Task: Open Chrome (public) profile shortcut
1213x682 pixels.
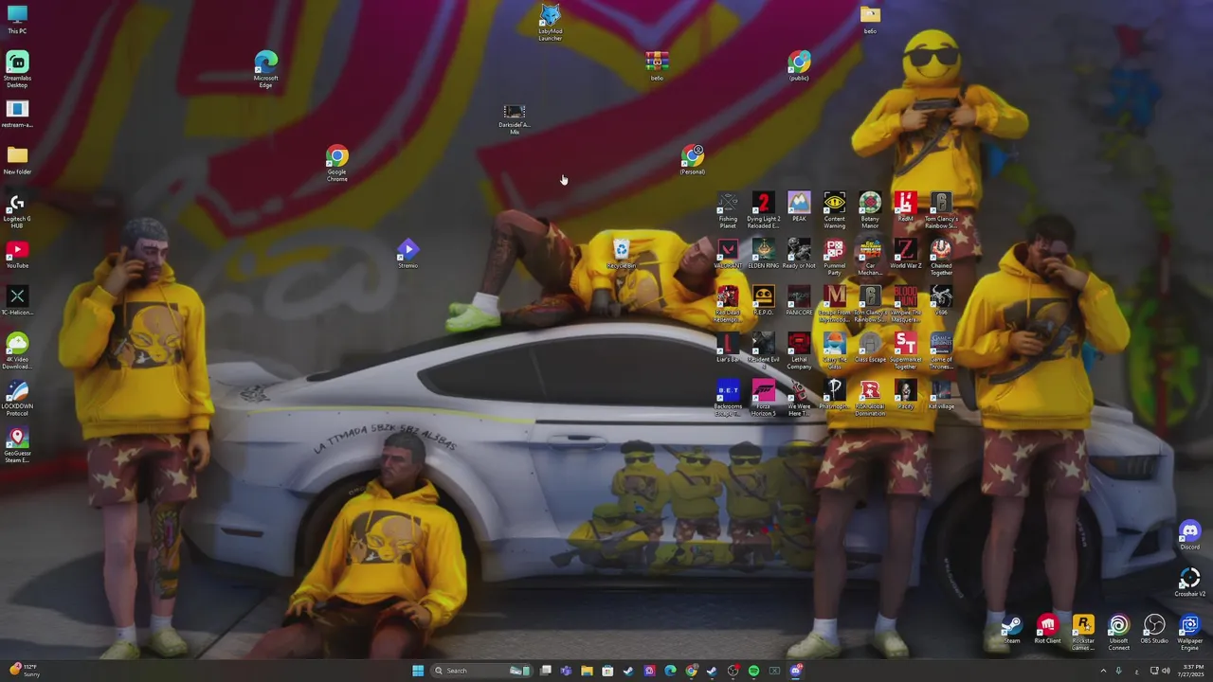Action: pos(799,66)
